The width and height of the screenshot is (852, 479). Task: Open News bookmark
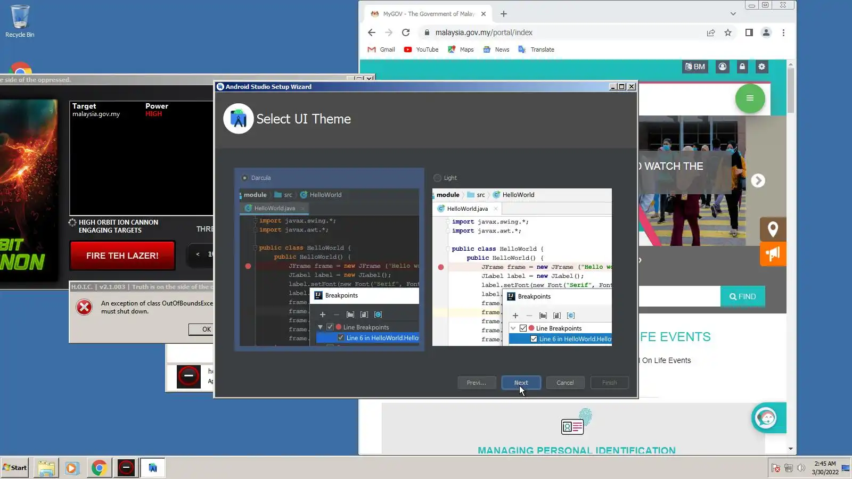point(496,49)
